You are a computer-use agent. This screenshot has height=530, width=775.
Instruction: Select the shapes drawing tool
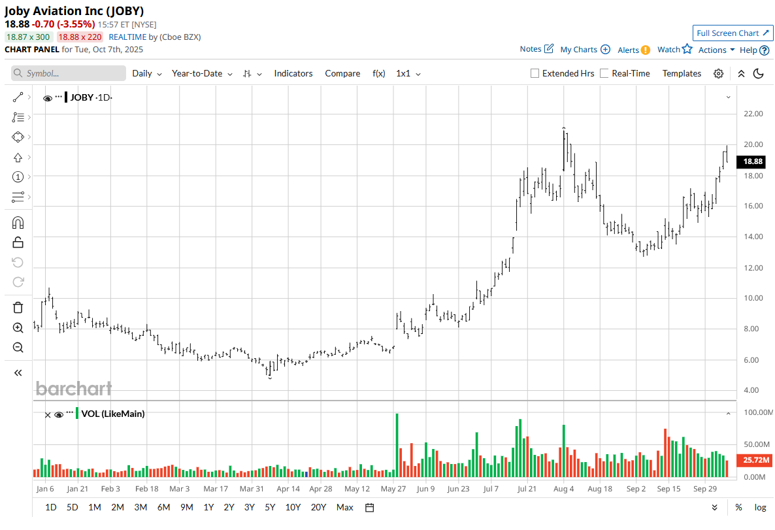click(x=18, y=137)
